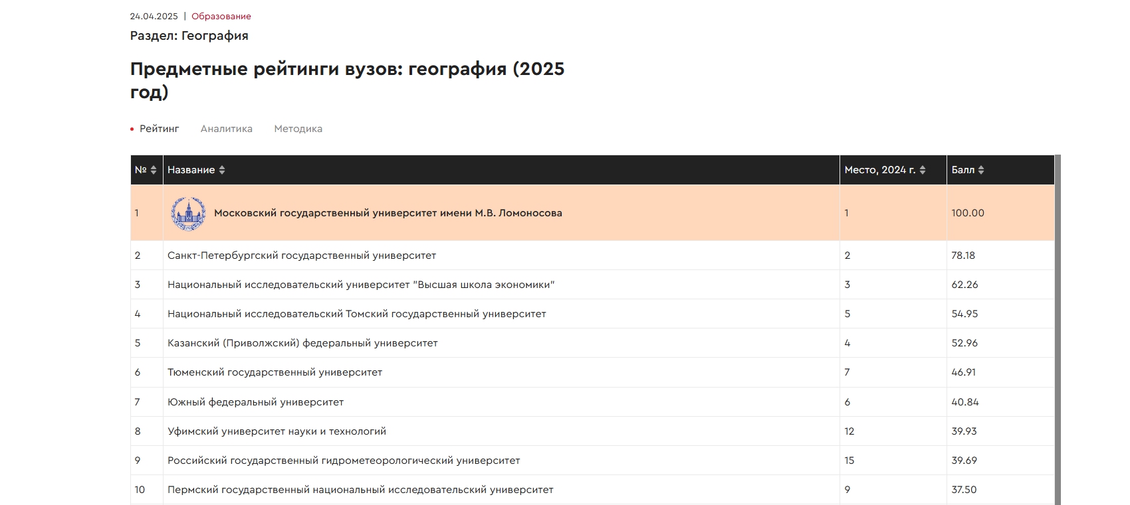
Task: Click the Высшая школа экономики university name
Action: point(361,285)
